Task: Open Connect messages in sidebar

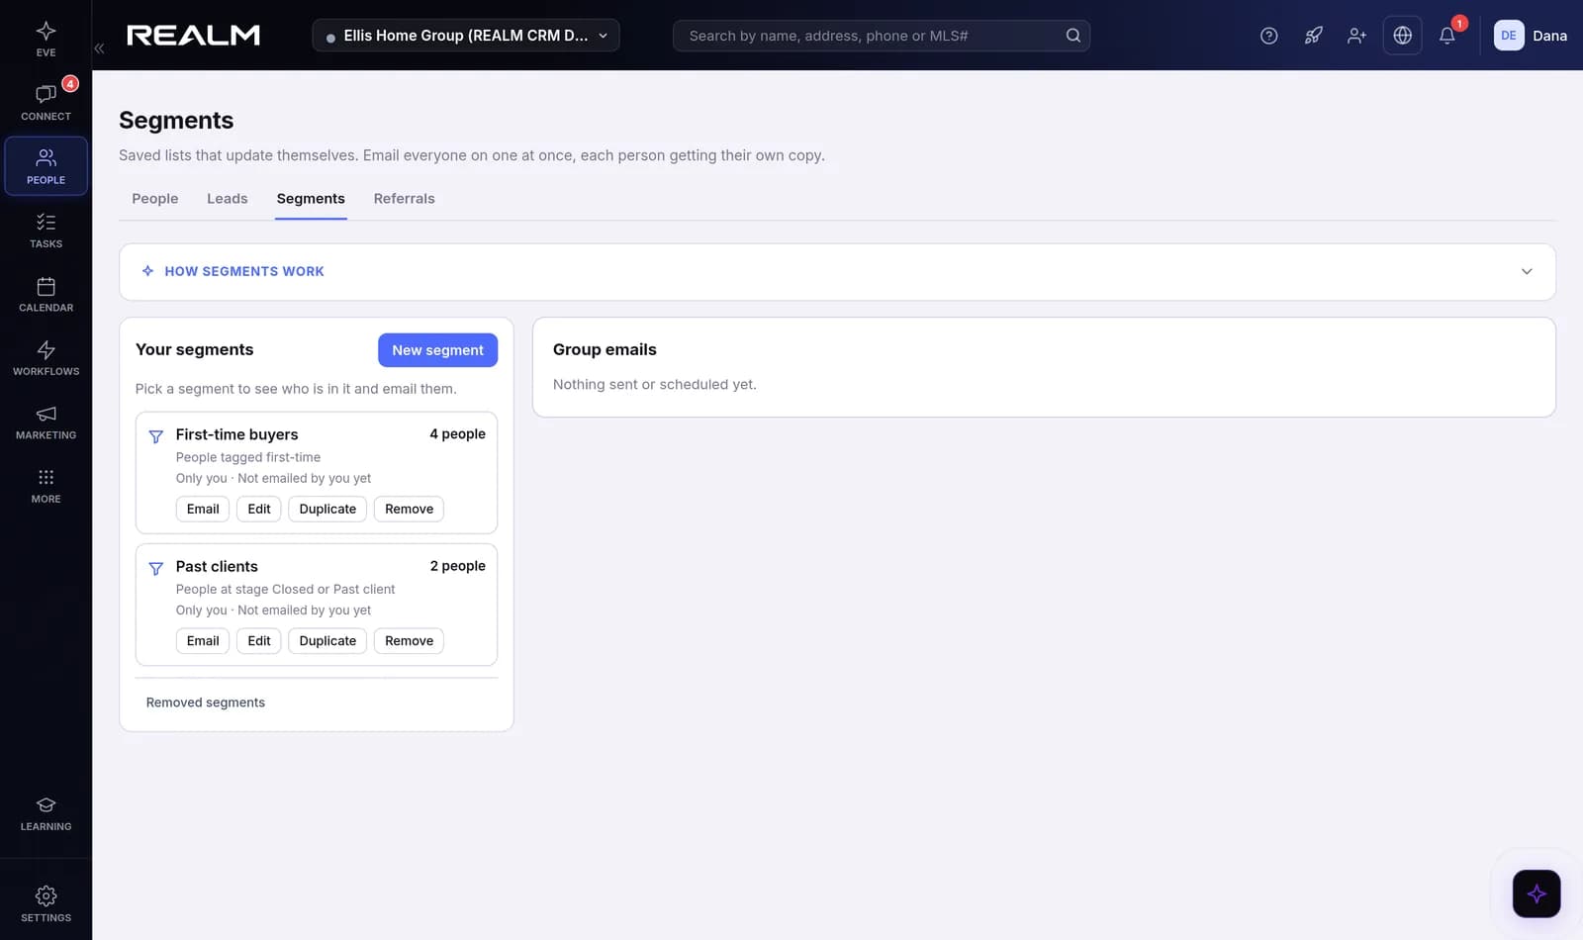Action: coord(46,102)
